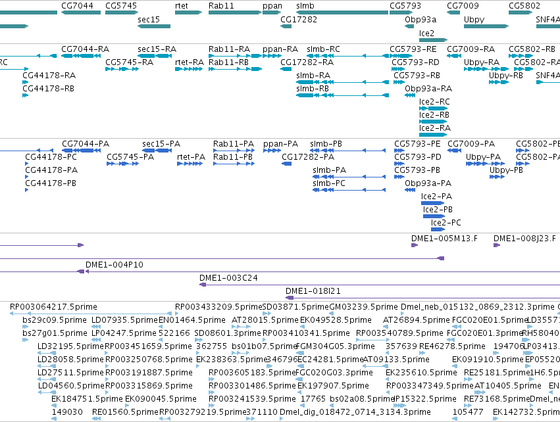
Task: Select the CG5793-RB transcript
Action: point(399,82)
